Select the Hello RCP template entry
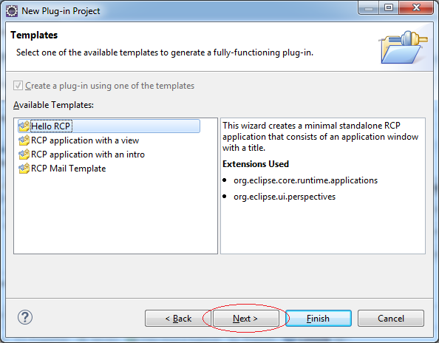 [x=109, y=126]
